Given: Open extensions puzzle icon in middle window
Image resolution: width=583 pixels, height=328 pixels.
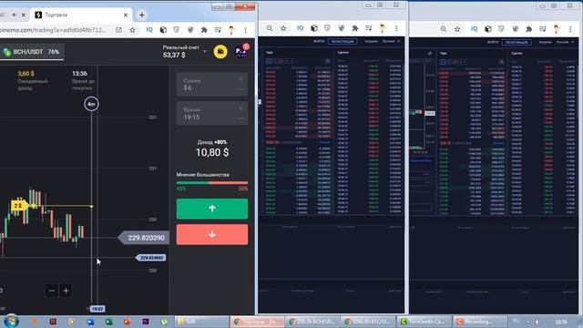Looking at the screenshot, I should [x=355, y=28].
